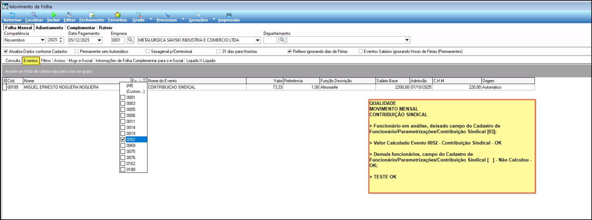The width and height of the screenshot is (592, 220).
Task: Click the Ev column filter icon
Action: (144, 81)
